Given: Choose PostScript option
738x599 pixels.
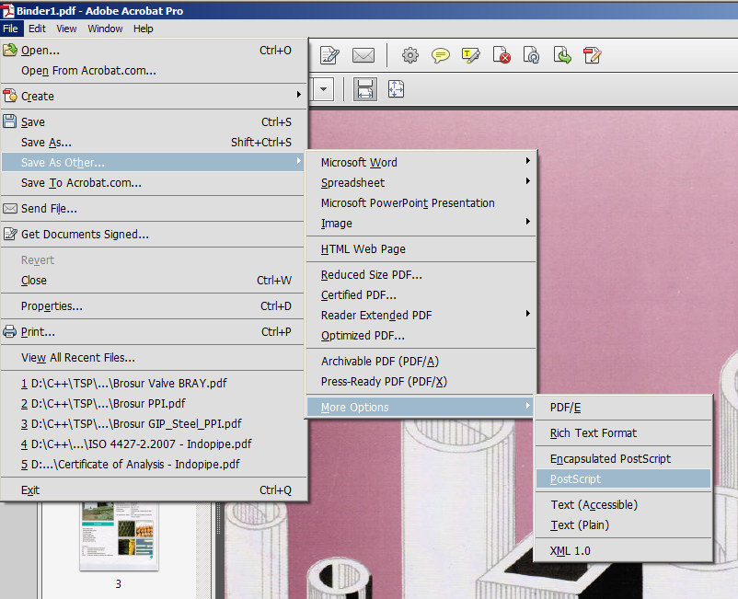Looking at the screenshot, I should pyautogui.click(x=623, y=479).
